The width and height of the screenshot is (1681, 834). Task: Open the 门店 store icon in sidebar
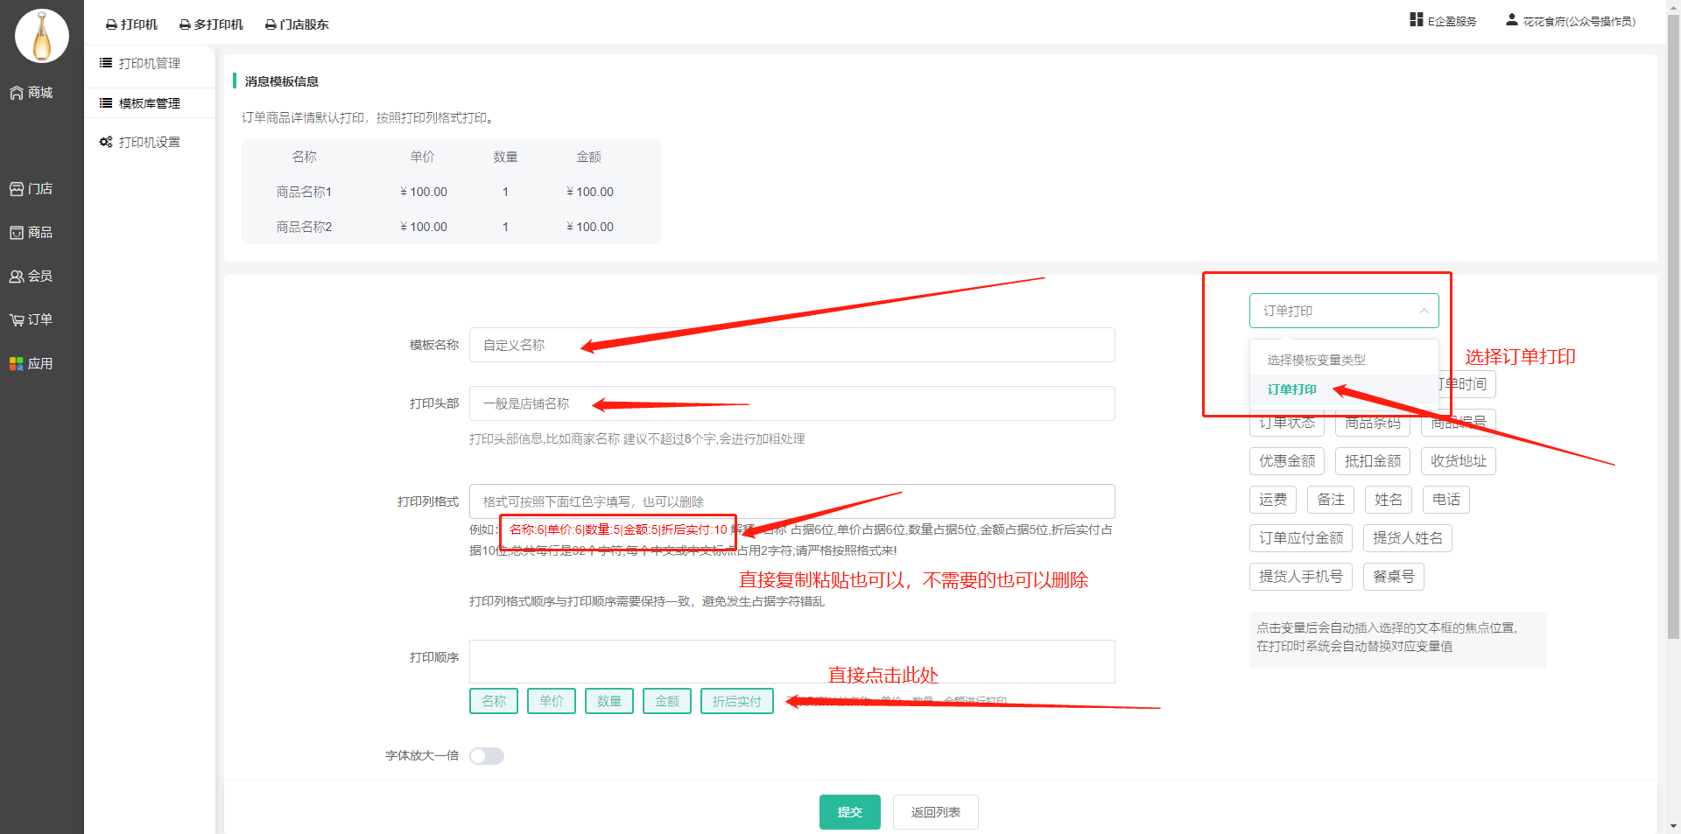(x=17, y=189)
